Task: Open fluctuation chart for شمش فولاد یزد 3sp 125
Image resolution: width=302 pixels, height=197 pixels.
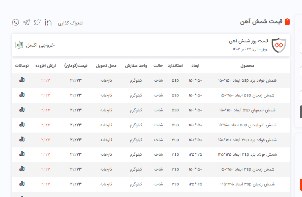Action: click(22, 154)
